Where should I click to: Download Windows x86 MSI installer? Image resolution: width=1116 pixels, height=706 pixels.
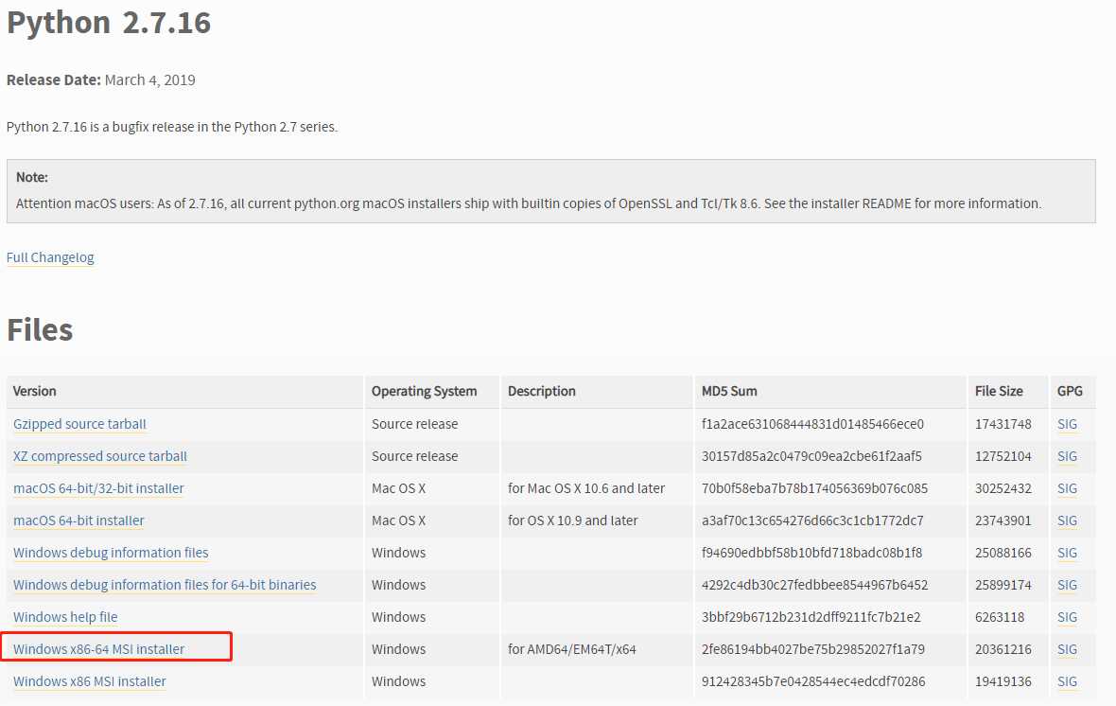pos(90,681)
